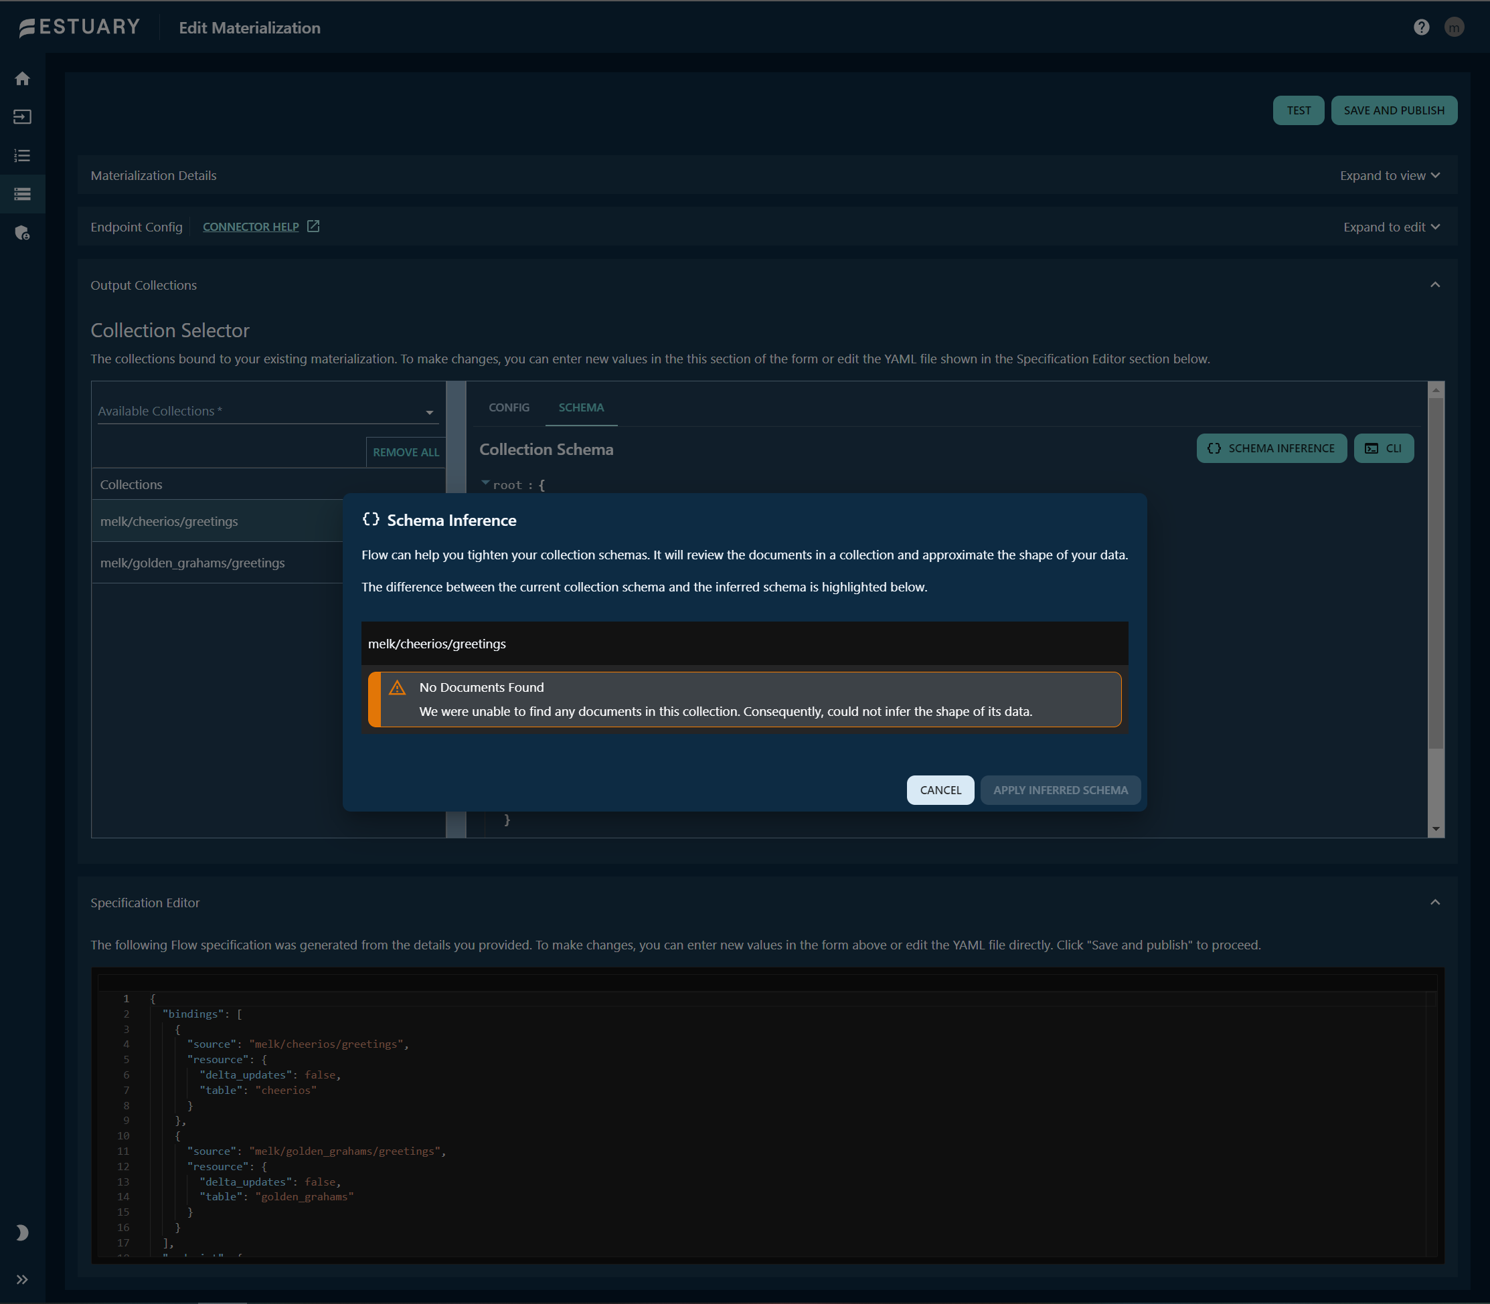The image size is (1490, 1304).
Task: Click the TEST button
Action: coord(1299,110)
